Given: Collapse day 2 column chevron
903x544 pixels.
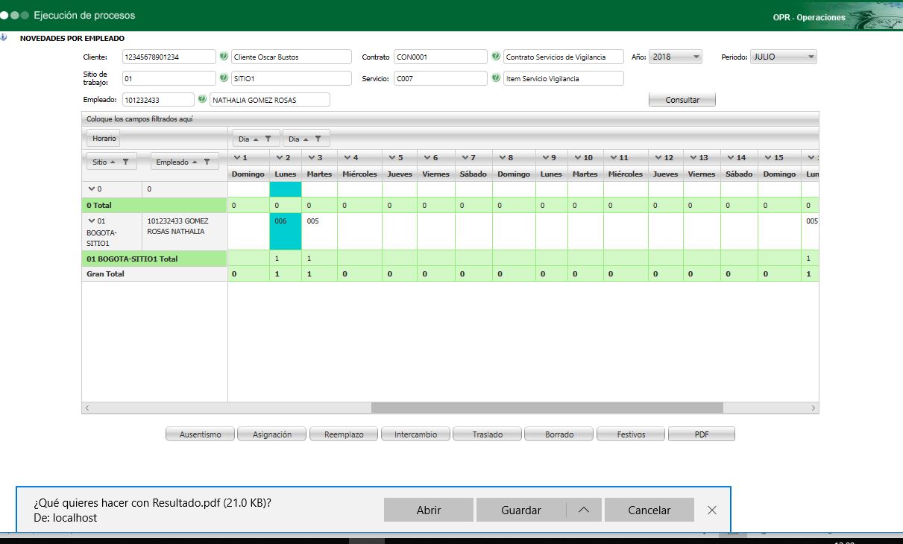Looking at the screenshot, I should click(279, 157).
